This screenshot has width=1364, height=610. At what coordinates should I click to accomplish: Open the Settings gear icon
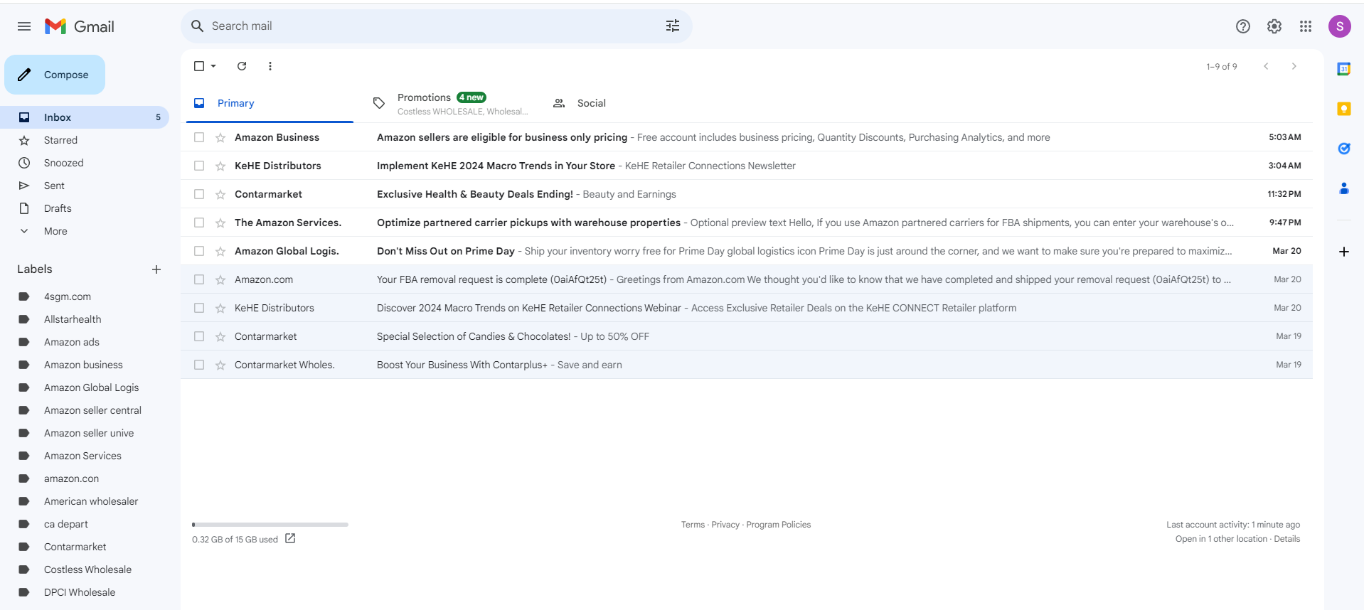tap(1274, 26)
